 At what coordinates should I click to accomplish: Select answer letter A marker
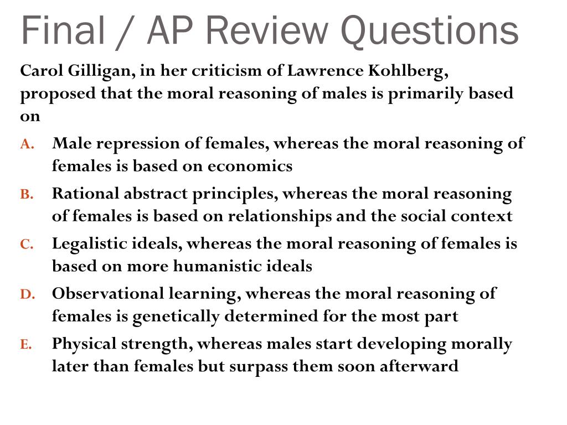[x=28, y=144]
